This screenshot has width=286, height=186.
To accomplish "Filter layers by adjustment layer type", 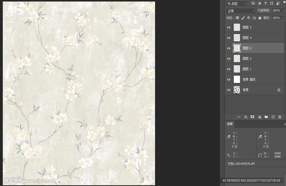I will 259,3.
